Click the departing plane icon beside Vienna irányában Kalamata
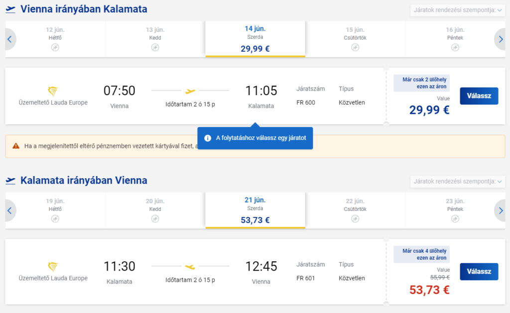510x313 pixels. [x=10, y=9]
